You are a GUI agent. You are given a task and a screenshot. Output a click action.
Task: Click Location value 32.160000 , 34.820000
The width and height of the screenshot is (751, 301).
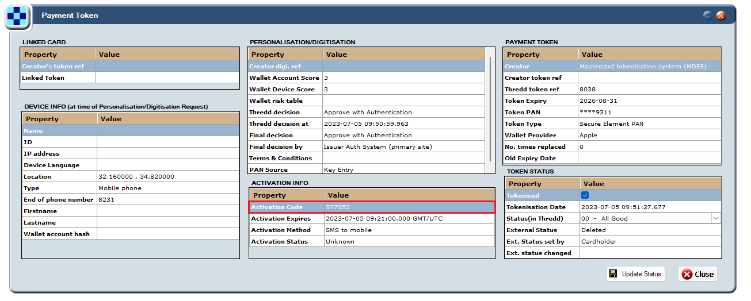(136, 176)
